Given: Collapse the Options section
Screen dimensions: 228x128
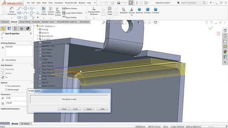Looking at the screenshot, I should (32, 82).
